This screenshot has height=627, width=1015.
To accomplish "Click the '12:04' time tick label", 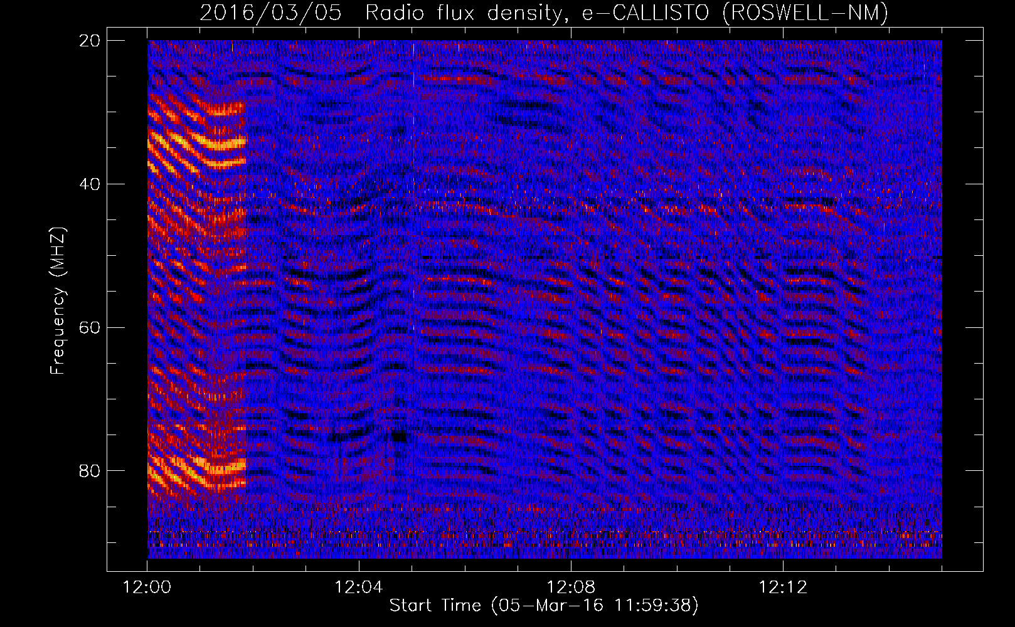I will tap(359, 587).
